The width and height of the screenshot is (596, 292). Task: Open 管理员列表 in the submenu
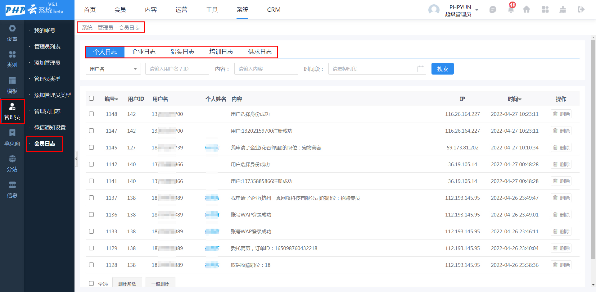pos(47,47)
